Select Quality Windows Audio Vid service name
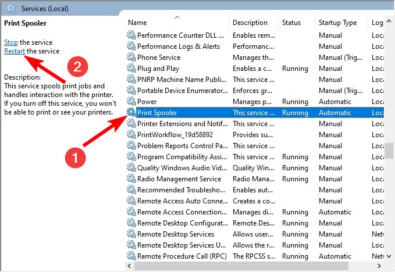395x272 pixels. point(182,168)
